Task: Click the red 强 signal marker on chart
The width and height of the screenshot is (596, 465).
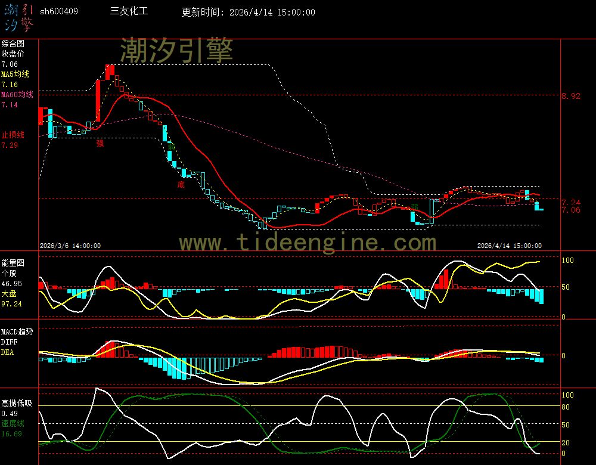Action: coord(100,143)
